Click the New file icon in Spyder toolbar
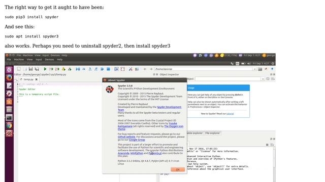 click(19, 69)
